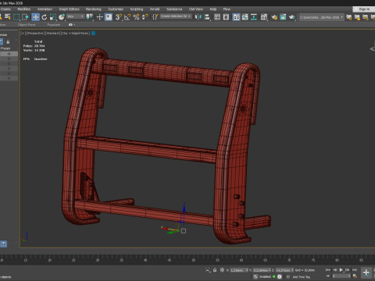
Task: Toggle the Selection Lock padlock icon
Action: pos(215,270)
